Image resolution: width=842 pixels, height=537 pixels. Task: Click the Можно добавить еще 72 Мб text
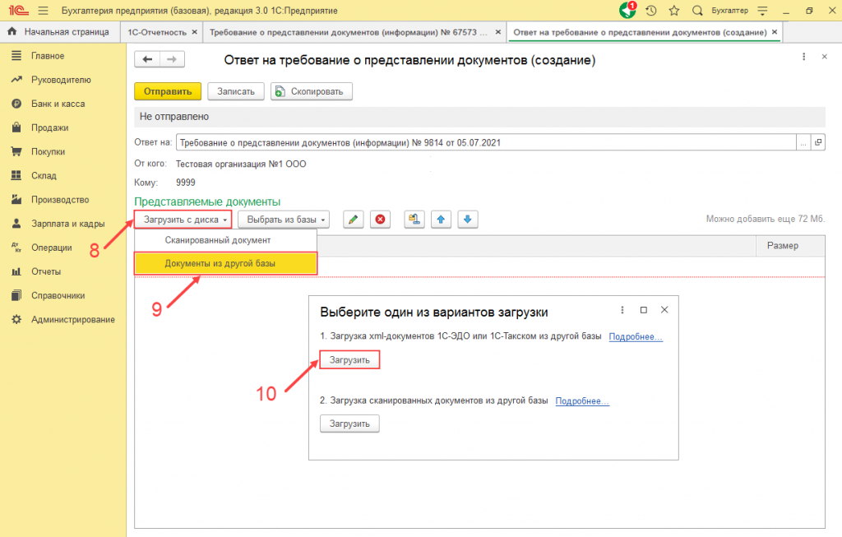pyautogui.click(x=766, y=219)
